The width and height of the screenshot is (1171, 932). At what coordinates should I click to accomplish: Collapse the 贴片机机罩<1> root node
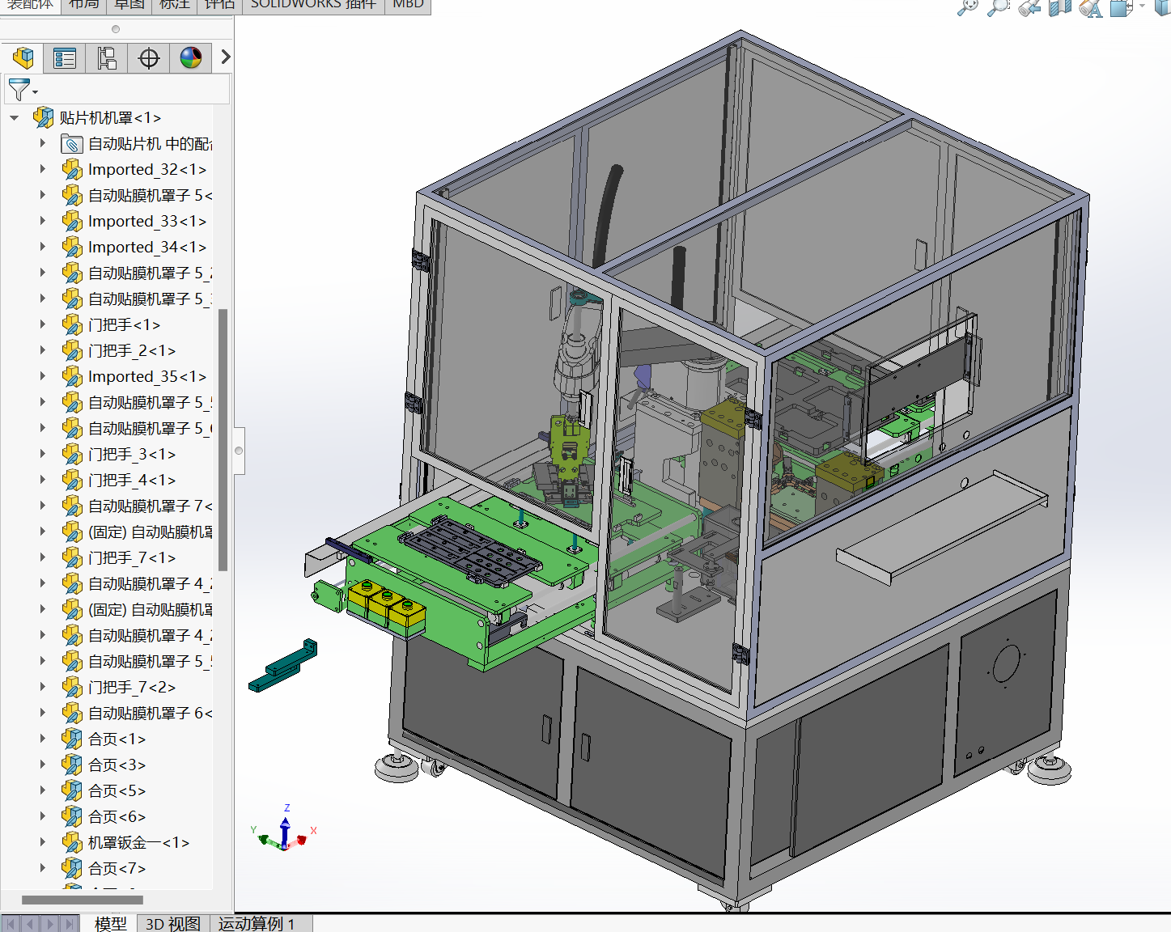(x=15, y=118)
